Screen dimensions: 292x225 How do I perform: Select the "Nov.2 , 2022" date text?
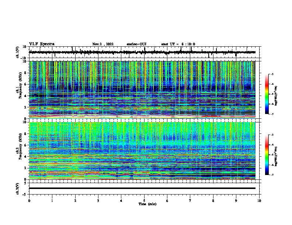(x=103, y=44)
